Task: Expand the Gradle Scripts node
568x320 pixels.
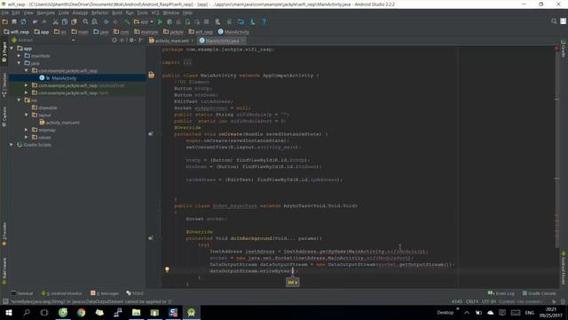Action: point(12,145)
